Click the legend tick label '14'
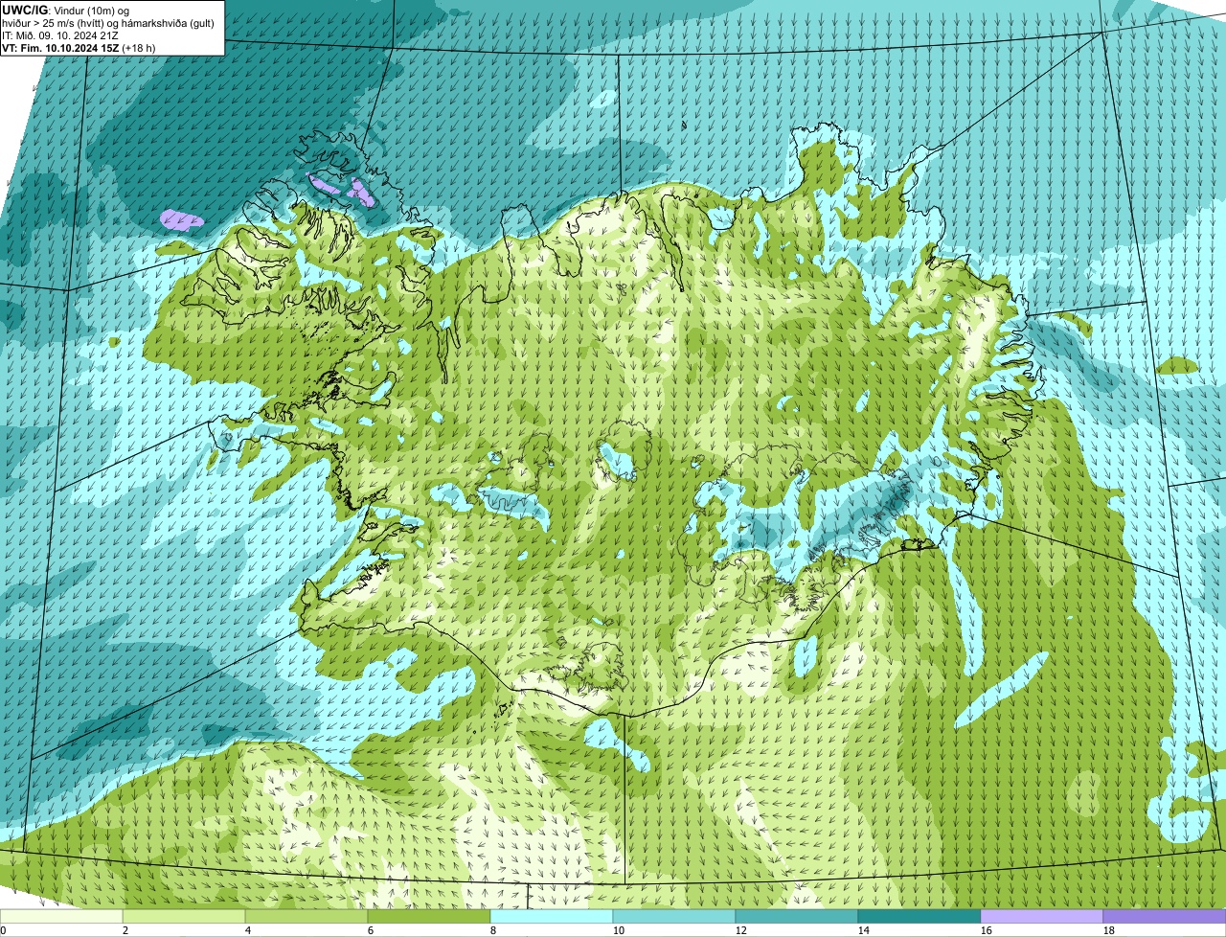Screen dimensions: 1226x937 (864, 930)
